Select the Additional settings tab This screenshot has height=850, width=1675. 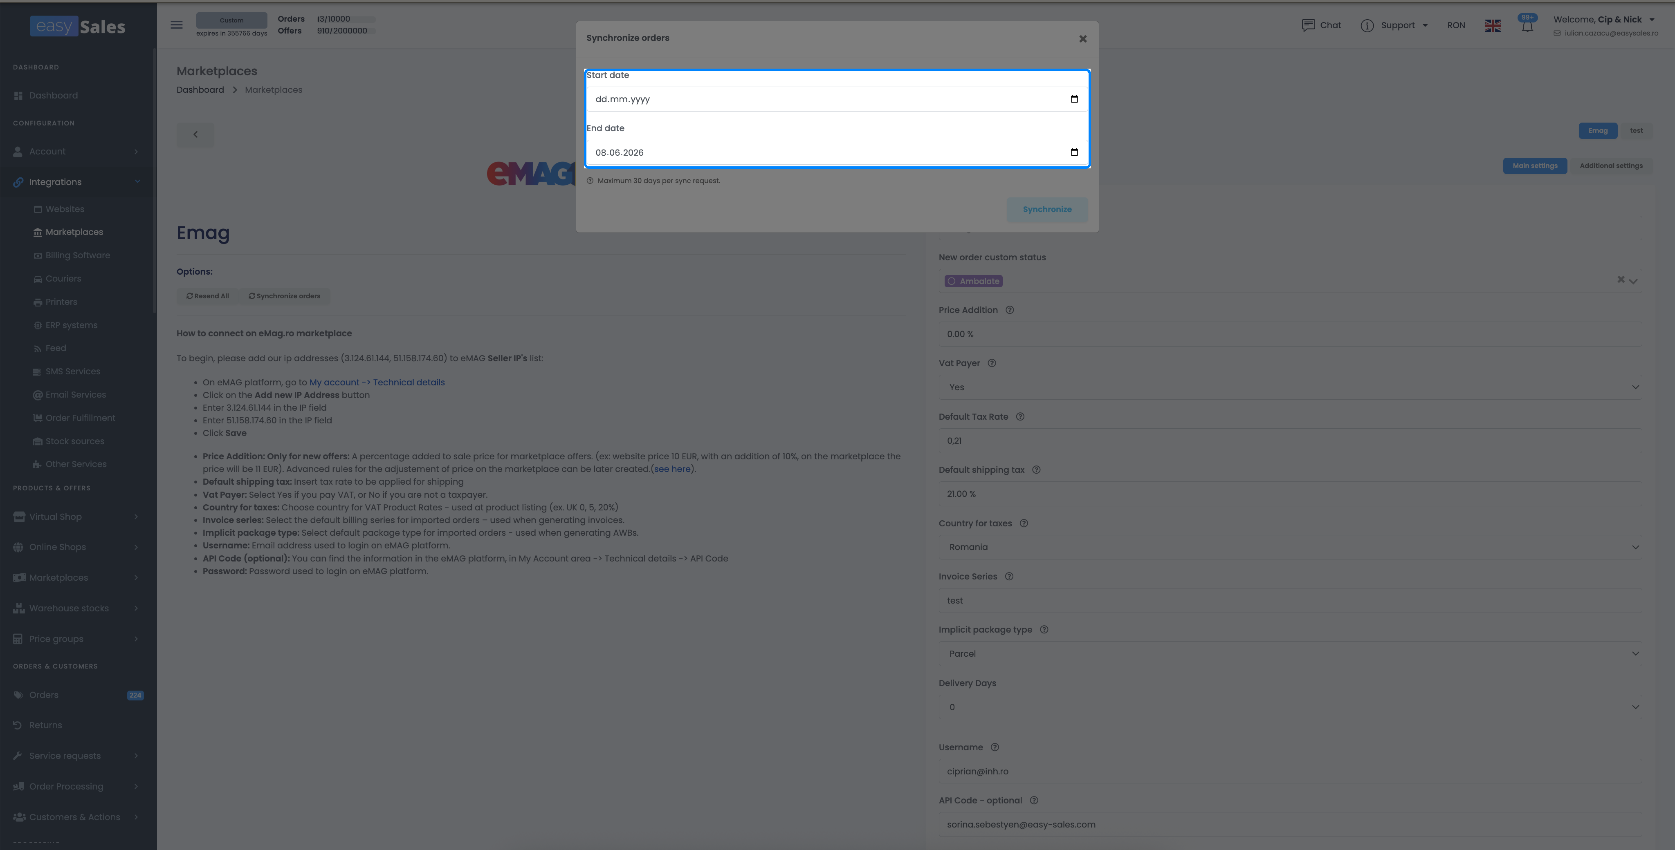point(1611,166)
